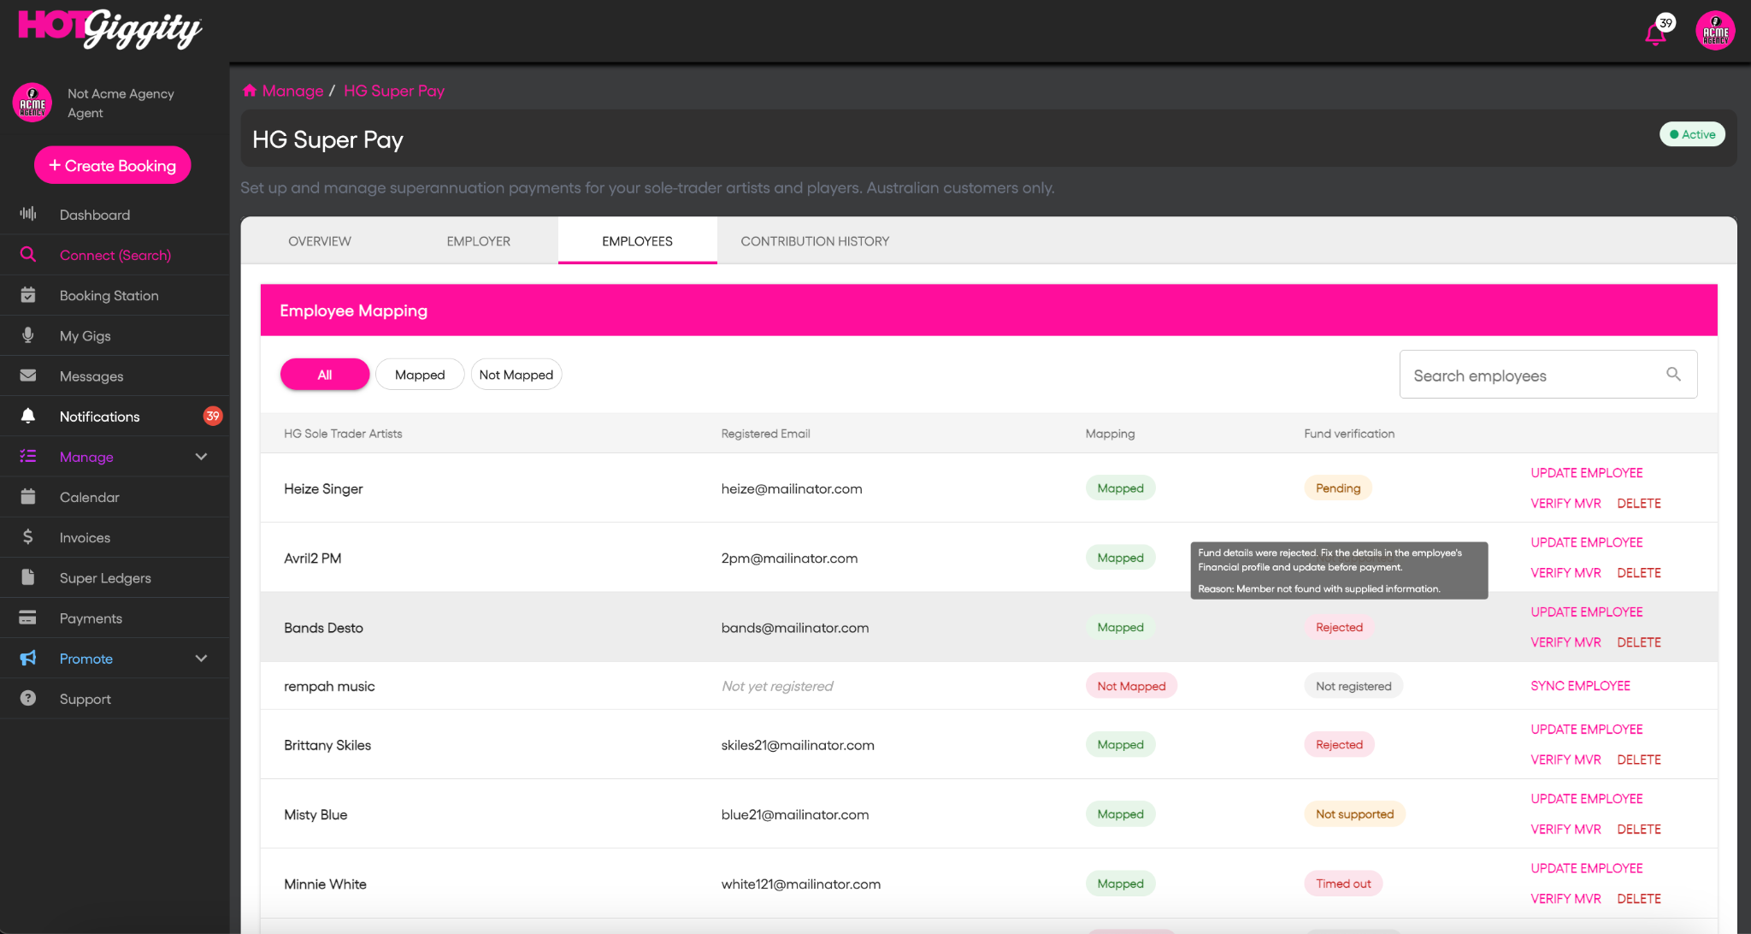Focus the Search employees input field
The width and height of the screenshot is (1751, 934).
tap(1548, 375)
